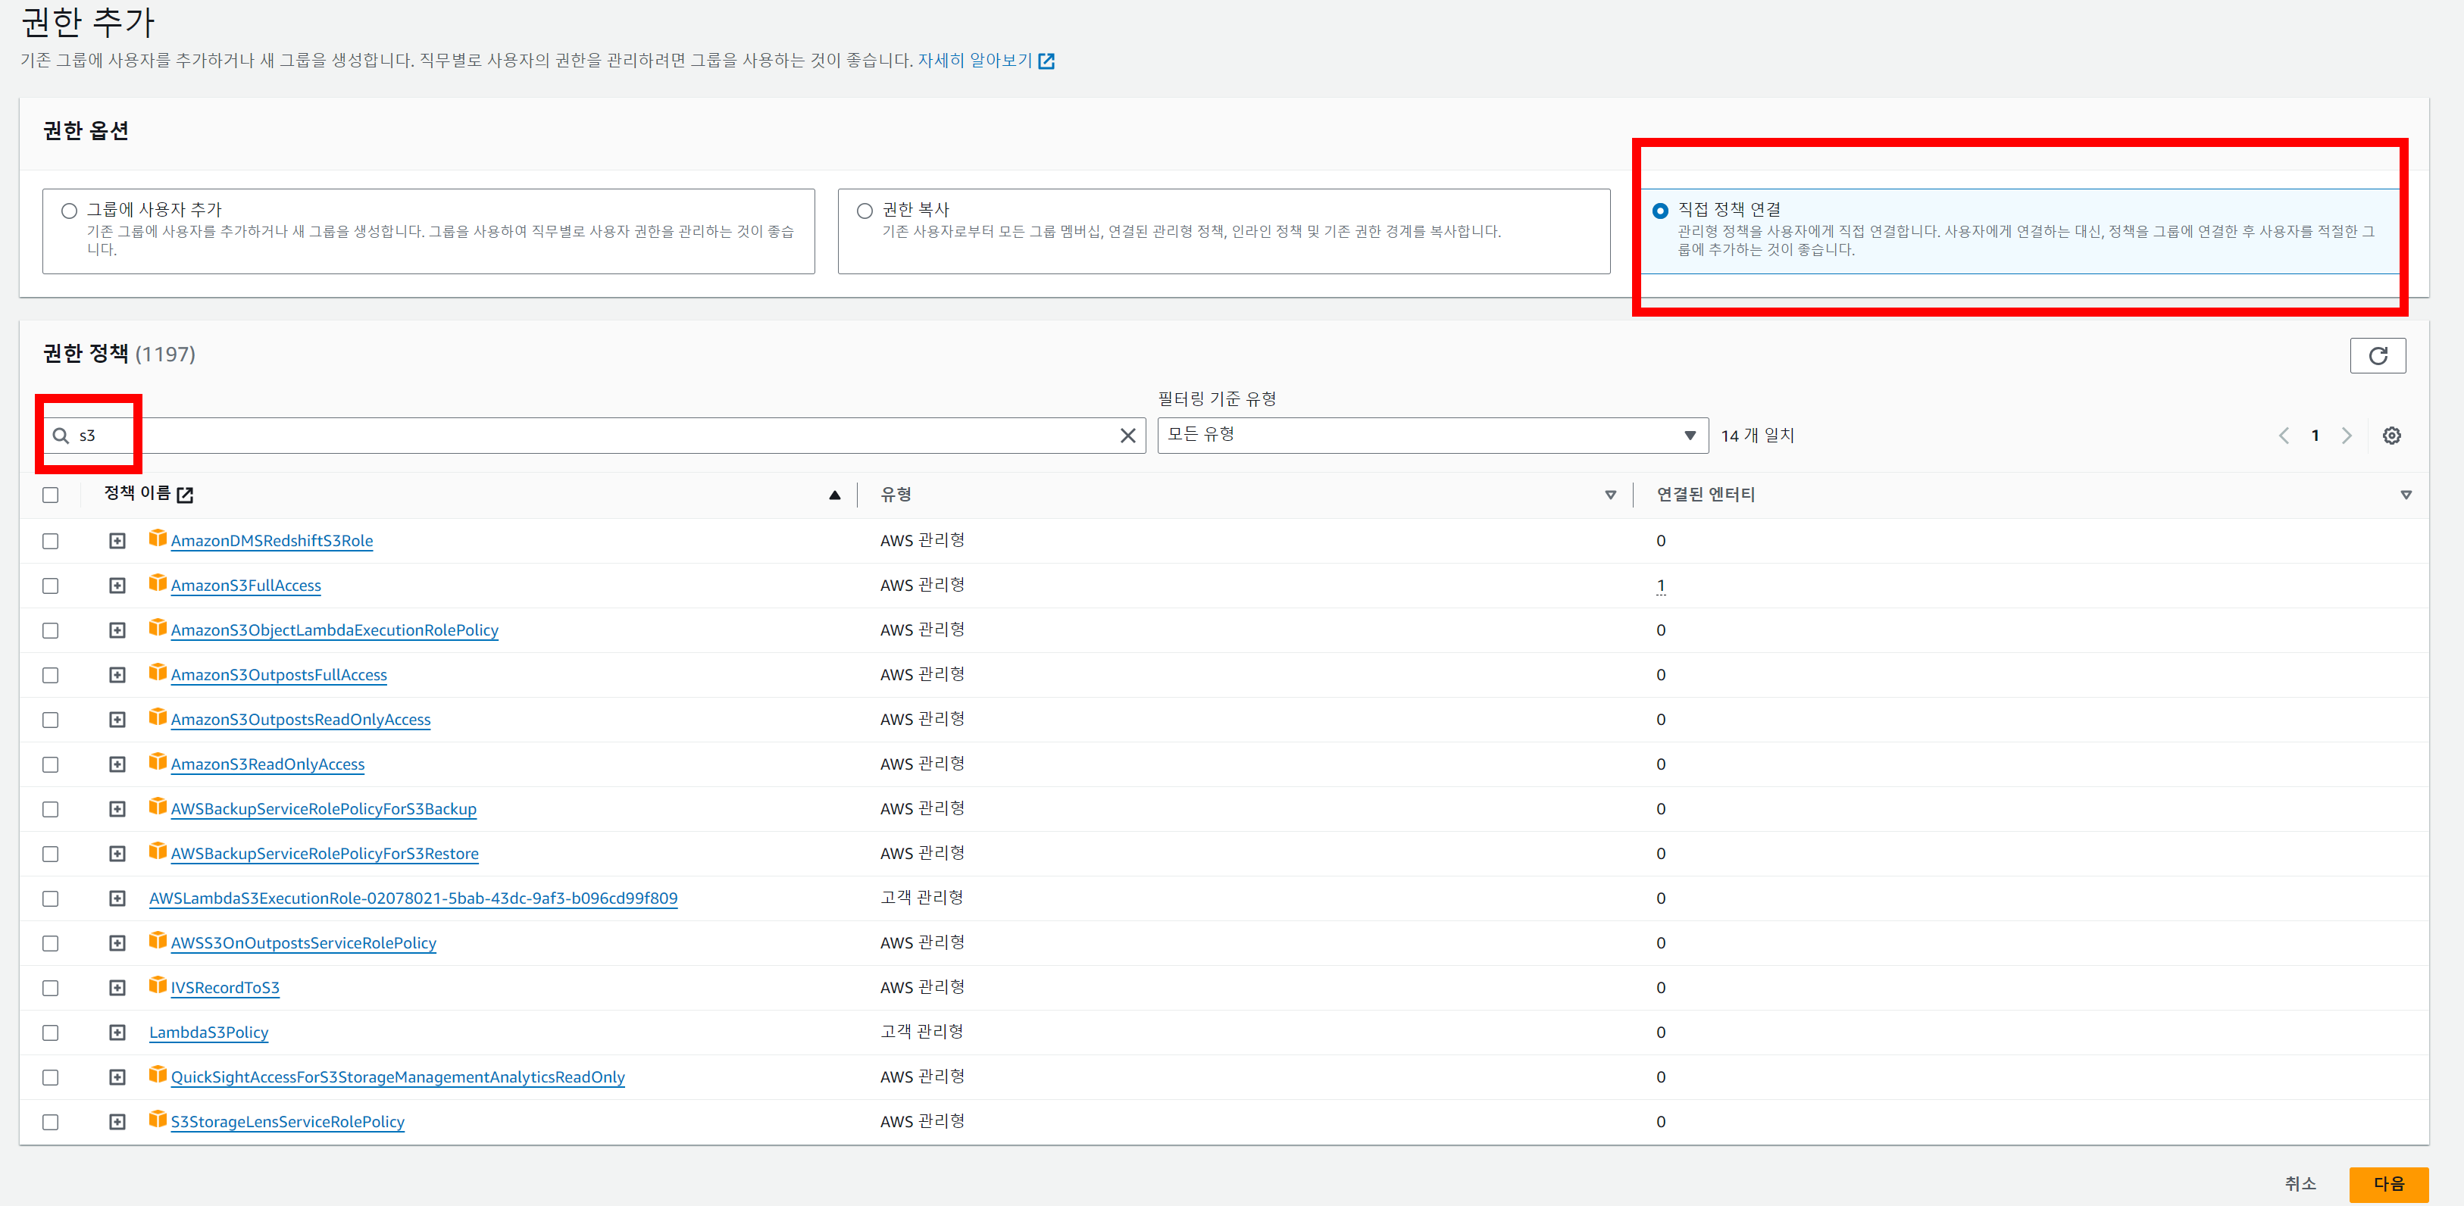The height and width of the screenshot is (1206, 2464).
Task: Open the AmazonS3OutpostsFullAccess policy link
Action: pyautogui.click(x=278, y=675)
